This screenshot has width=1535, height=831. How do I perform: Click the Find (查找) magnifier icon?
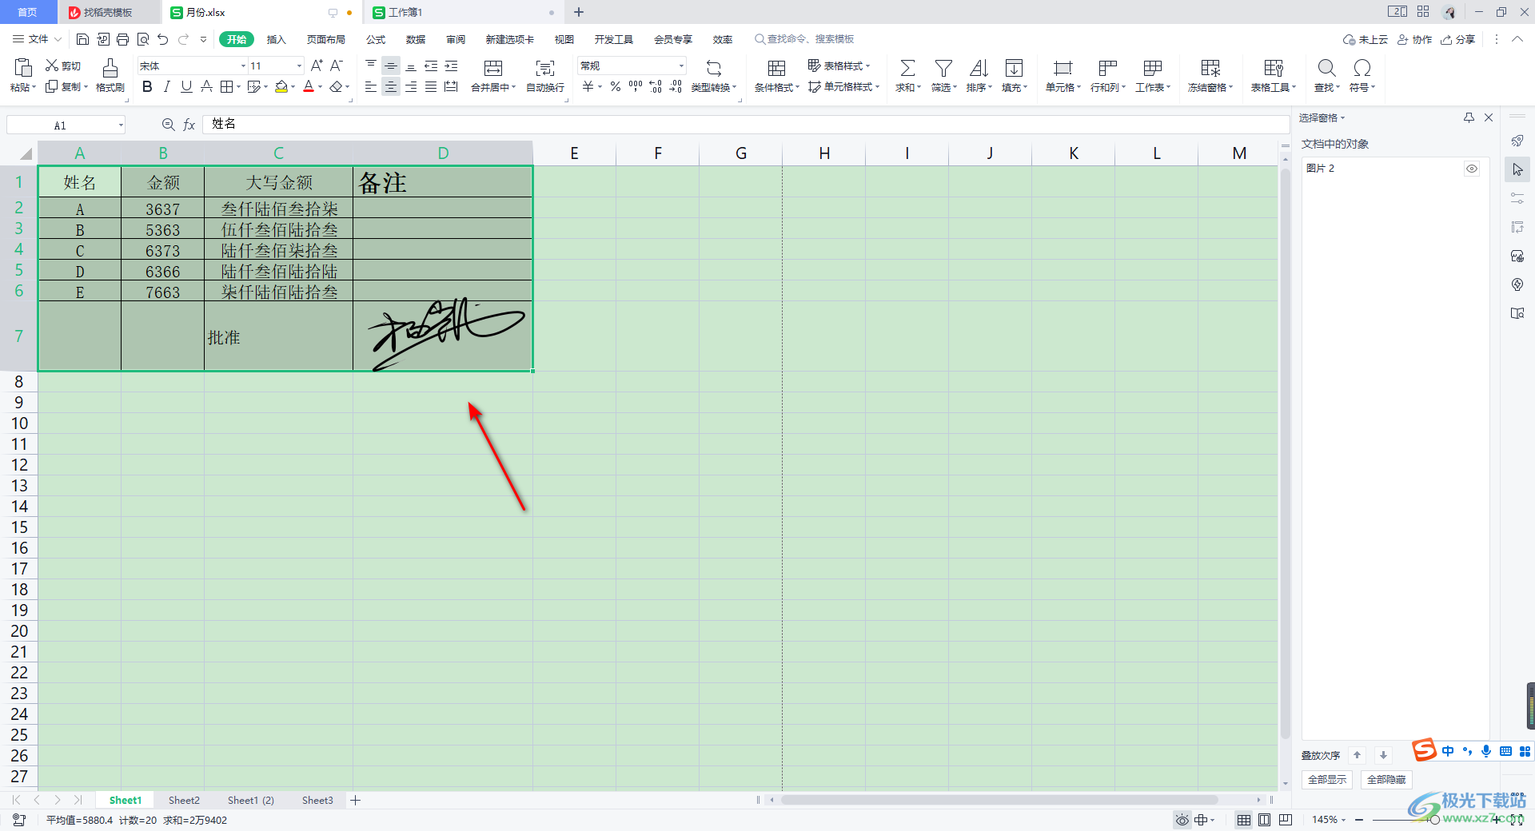tap(1326, 68)
